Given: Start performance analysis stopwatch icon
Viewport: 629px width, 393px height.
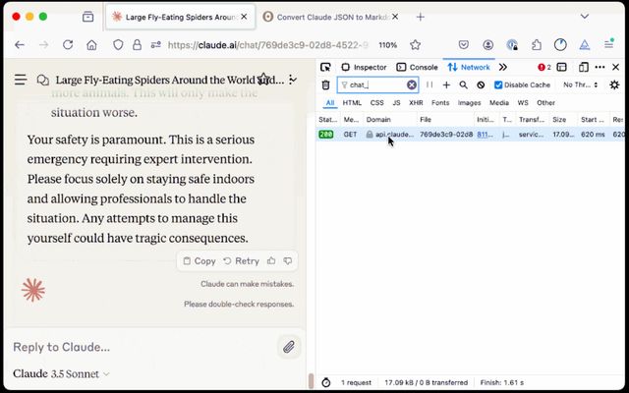Looking at the screenshot, I should (326, 382).
